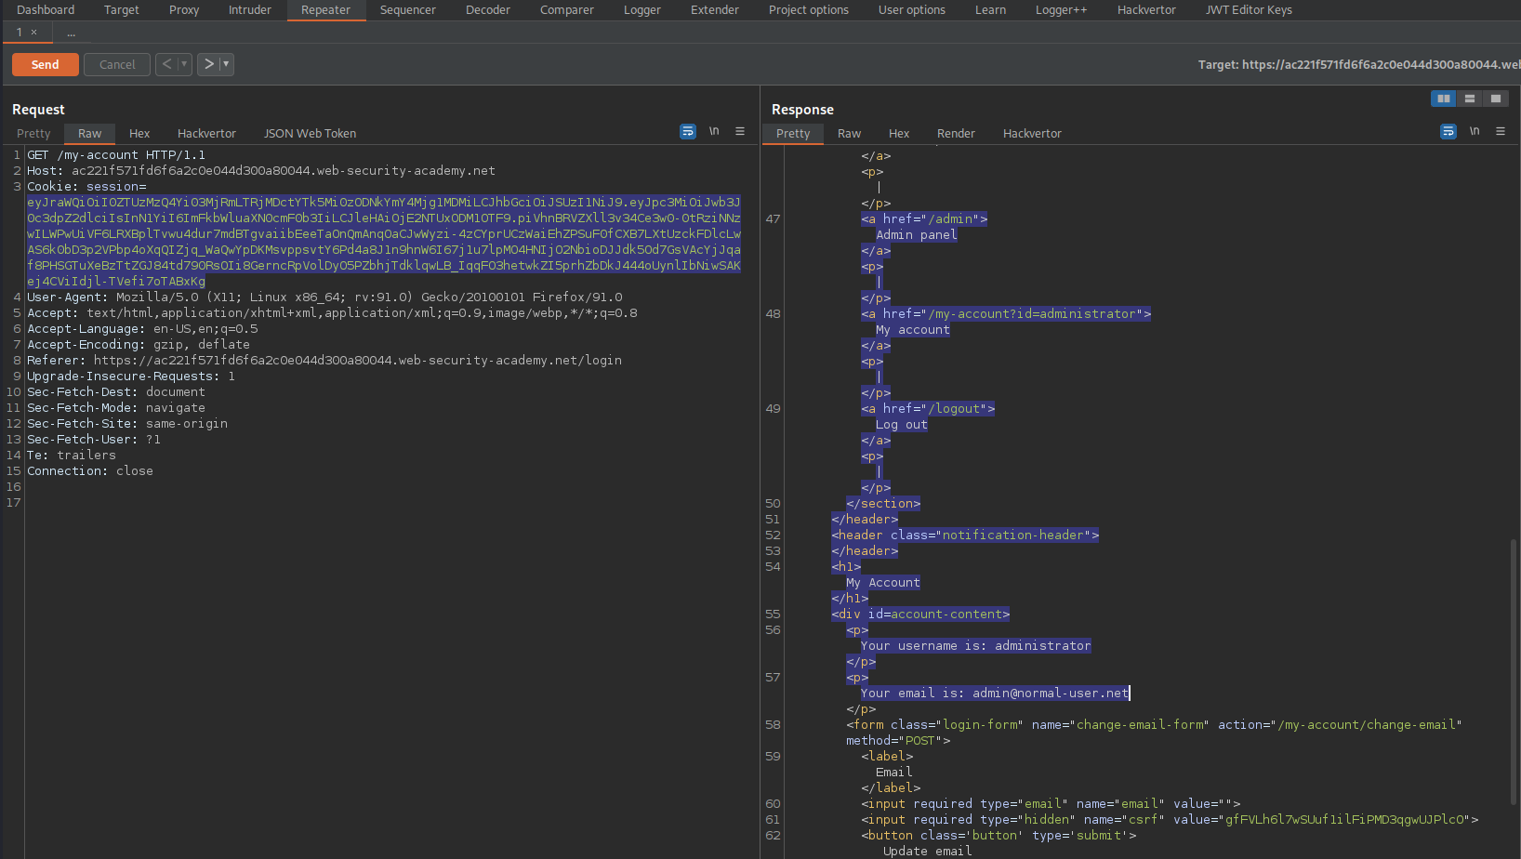Image resolution: width=1521 pixels, height=859 pixels.
Task: Select side-by-side split layout icon
Action: tap(1443, 99)
